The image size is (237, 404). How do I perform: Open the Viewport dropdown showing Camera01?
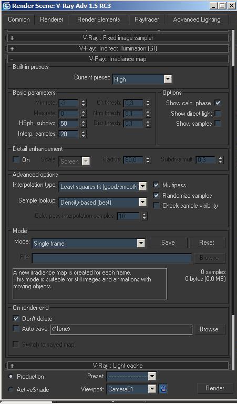click(x=131, y=389)
